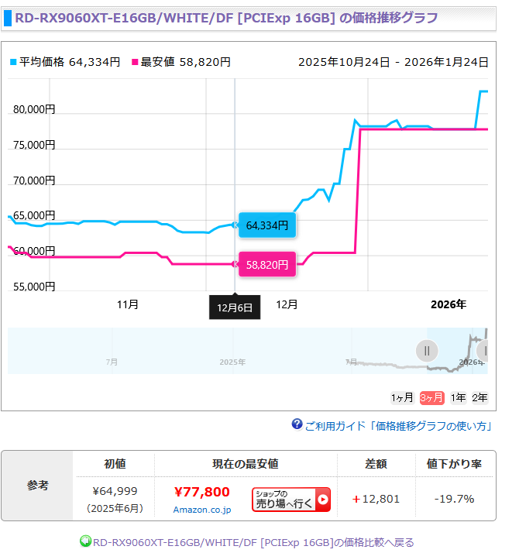Click the blue help question mark icon
This screenshot has width=519, height=553.
[297, 424]
